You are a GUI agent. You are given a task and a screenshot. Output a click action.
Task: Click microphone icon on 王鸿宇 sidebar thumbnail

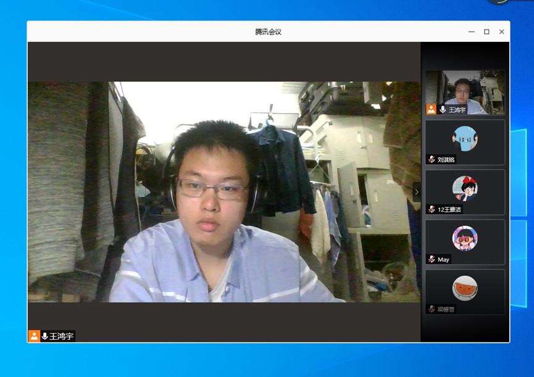click(x=443, y=109)
